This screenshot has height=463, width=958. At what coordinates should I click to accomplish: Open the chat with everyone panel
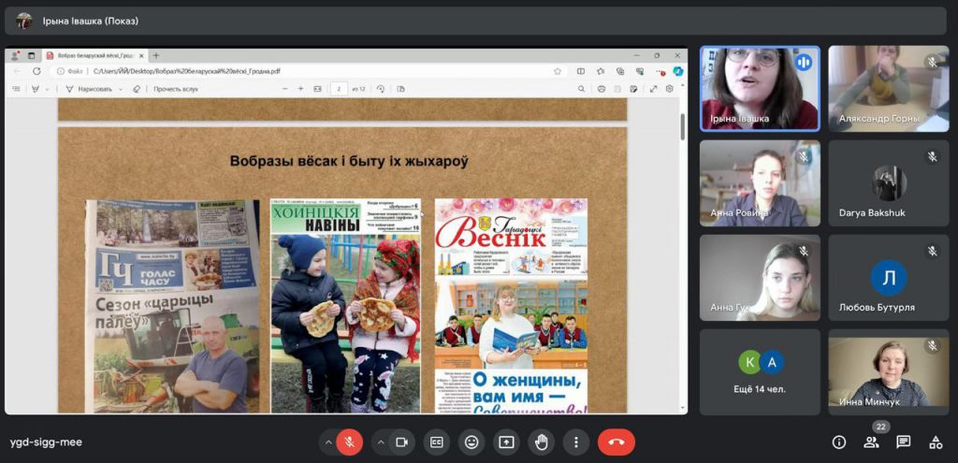point(903,442)
